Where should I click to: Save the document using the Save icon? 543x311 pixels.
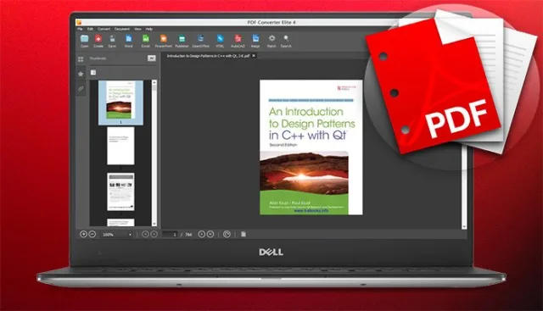coord(112,41)
